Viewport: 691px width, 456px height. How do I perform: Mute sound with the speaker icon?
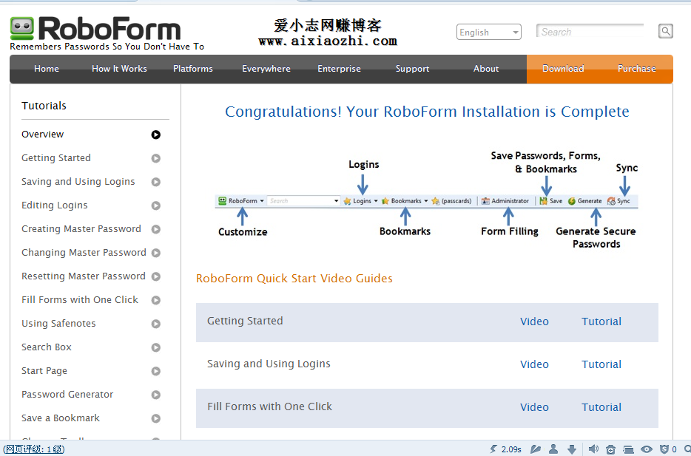[x=593, y=449]
